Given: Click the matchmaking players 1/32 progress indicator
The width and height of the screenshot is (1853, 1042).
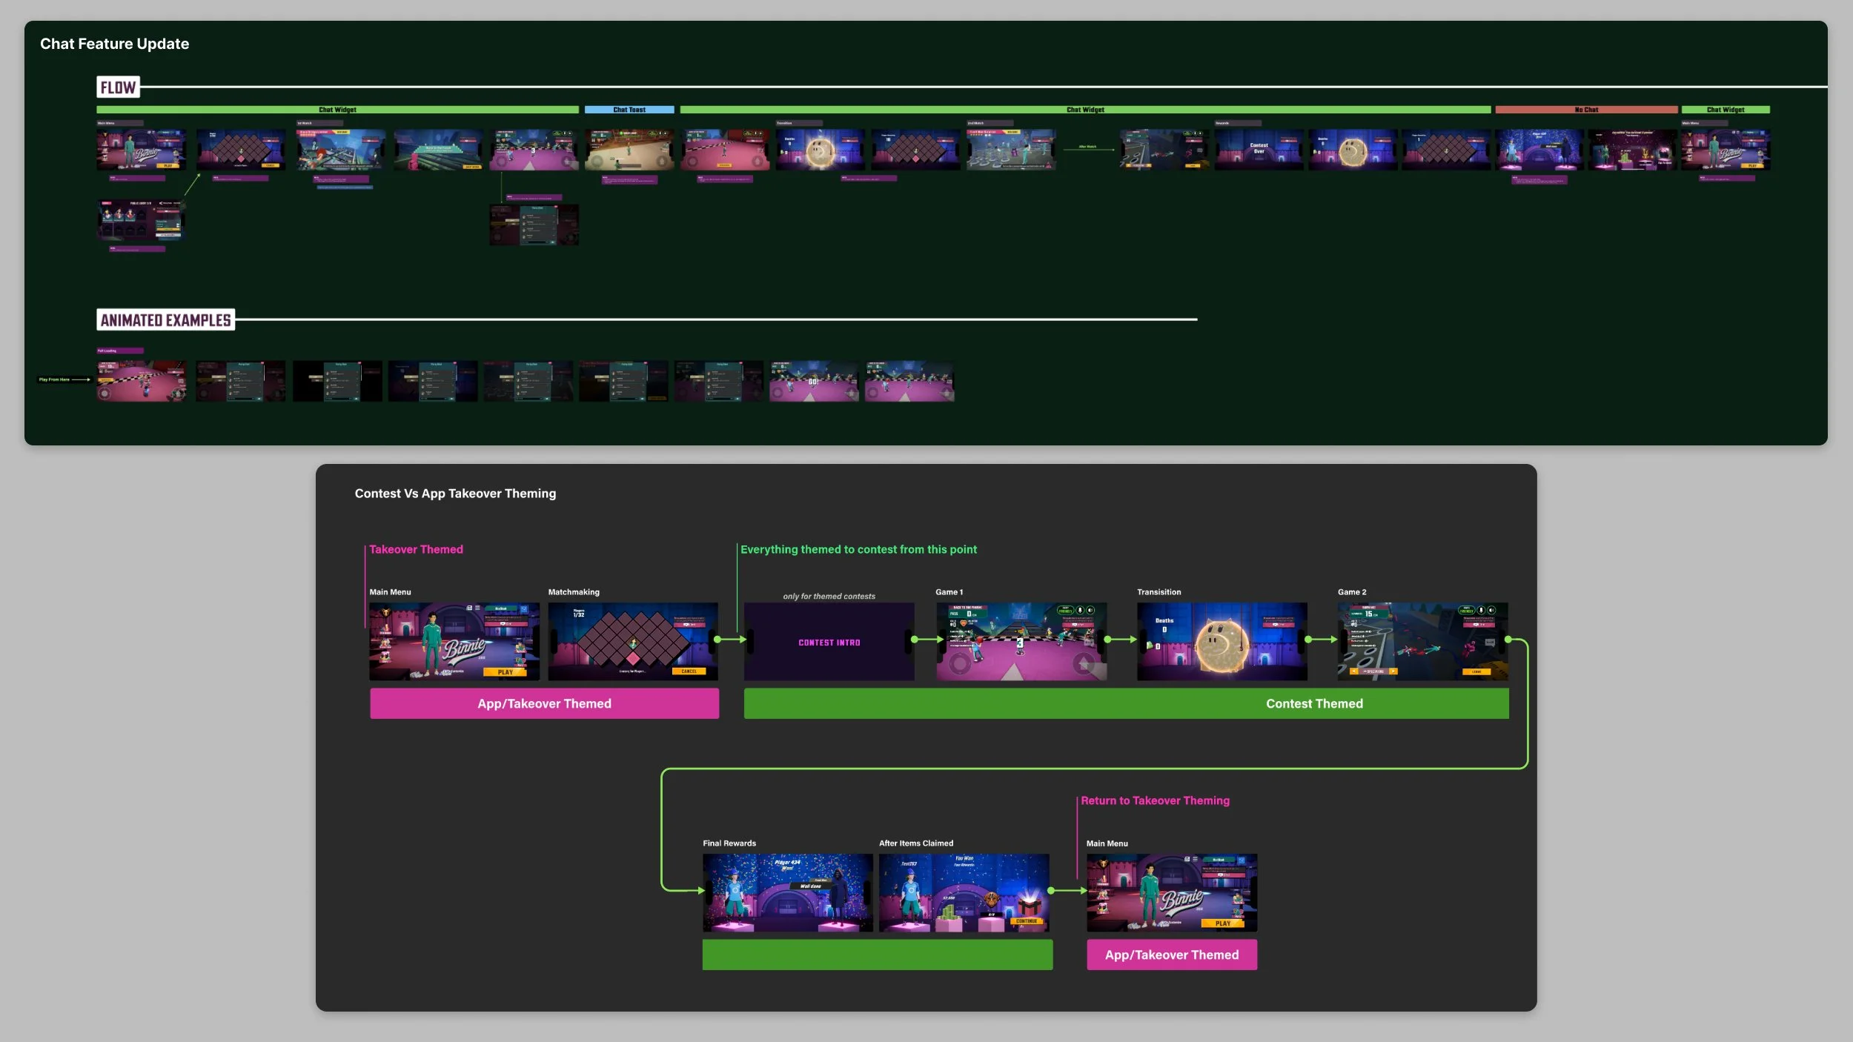Looking at the screenshot, I should click(x=579, y=611).
